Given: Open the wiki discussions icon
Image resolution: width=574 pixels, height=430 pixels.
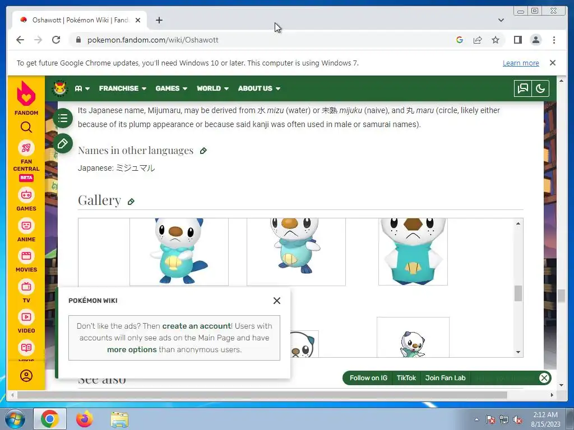Looking at the screenshot, I should coord(523,88).
